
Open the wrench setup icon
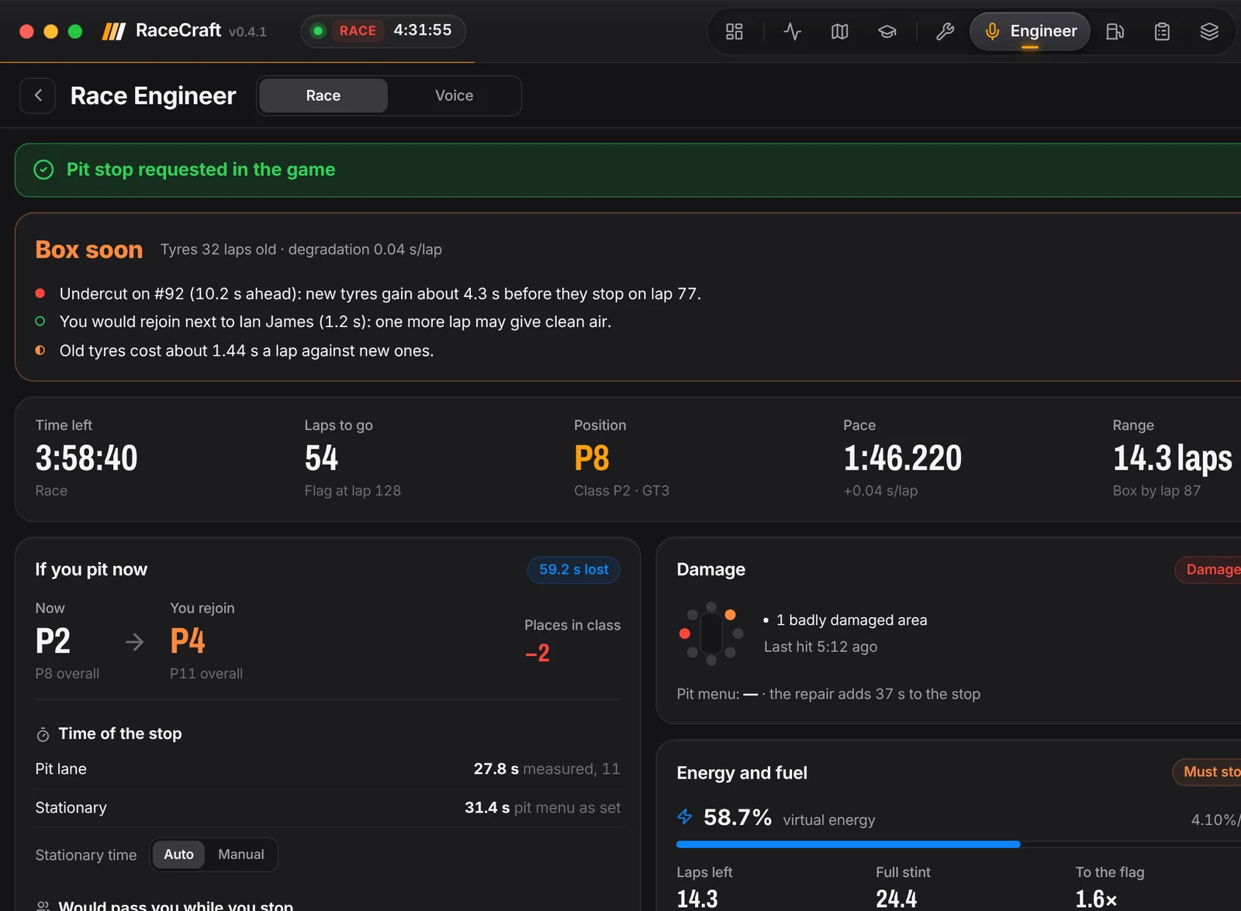point(945,32)
